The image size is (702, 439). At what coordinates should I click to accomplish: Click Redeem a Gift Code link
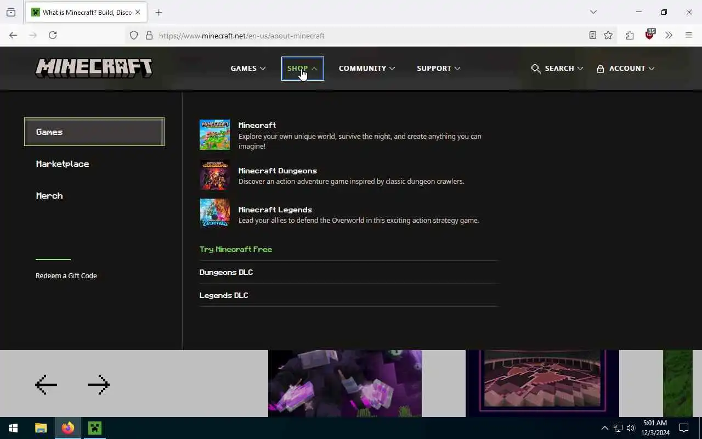click(66, 275)
